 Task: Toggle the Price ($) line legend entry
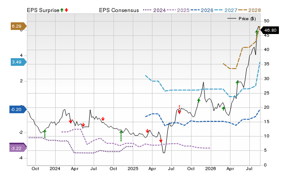[242, 19]
